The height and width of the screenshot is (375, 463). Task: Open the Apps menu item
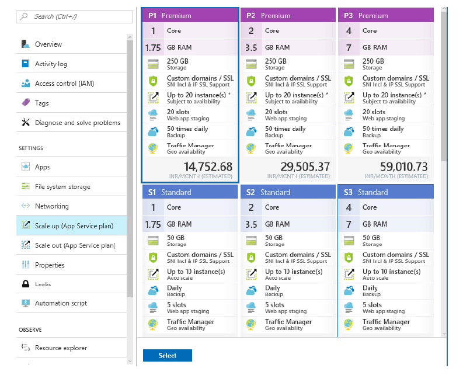[43, 167]
